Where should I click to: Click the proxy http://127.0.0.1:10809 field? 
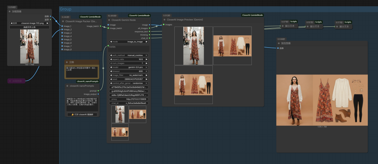coord(129,99)
